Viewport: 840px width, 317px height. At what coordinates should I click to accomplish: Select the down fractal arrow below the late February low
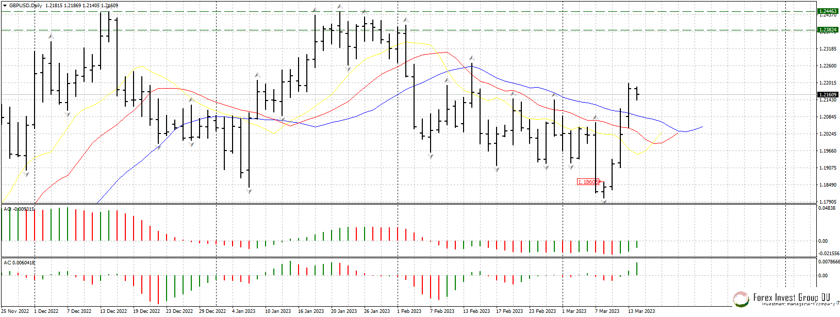tap(546, 168)
